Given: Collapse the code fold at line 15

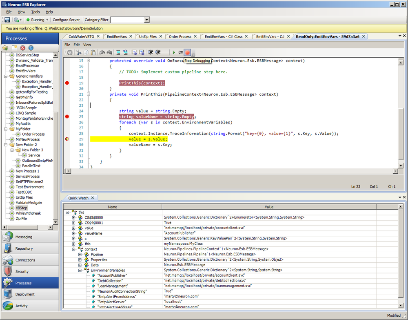Looking at the screenshot, I should (88, 60).
